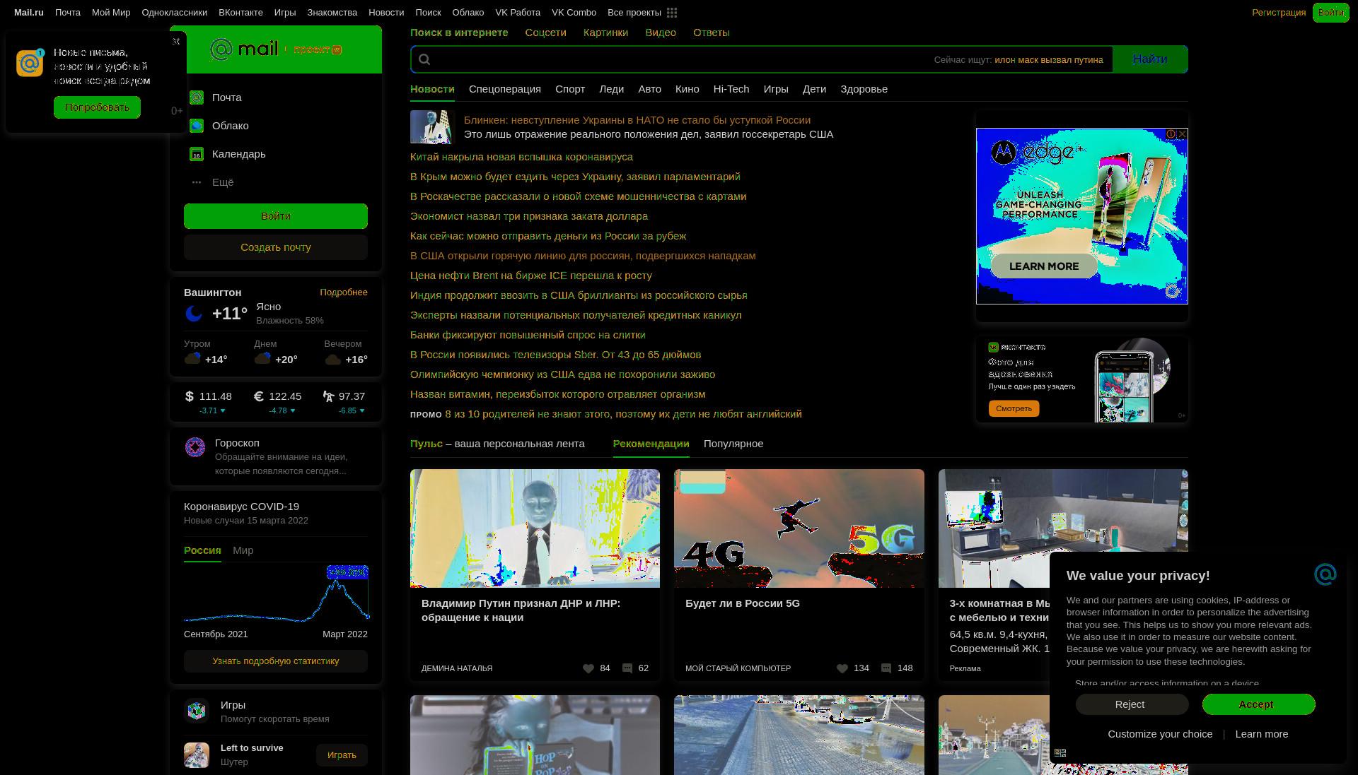Click Создать почту button

point(276,247)
